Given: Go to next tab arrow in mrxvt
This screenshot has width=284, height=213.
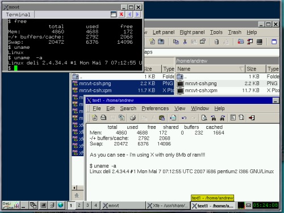Looking at the screenshot, I should [137, 14].
